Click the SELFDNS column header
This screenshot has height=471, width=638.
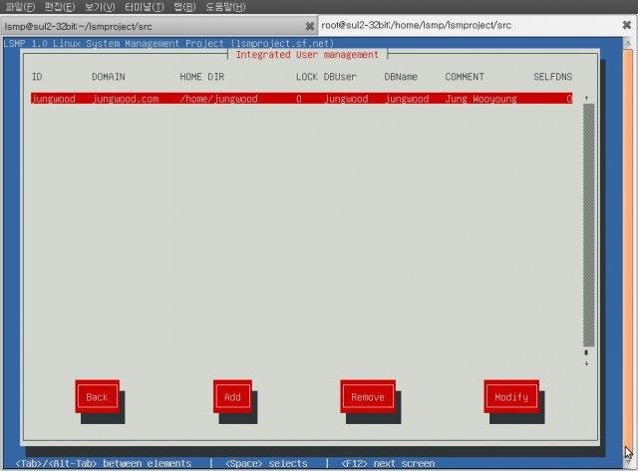point(552,77)
